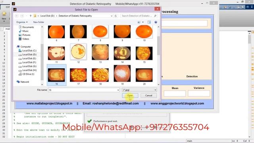The width and height of the screenshot is (254, 143).
Task: Change view with the view icon
Action: (139, 22)
